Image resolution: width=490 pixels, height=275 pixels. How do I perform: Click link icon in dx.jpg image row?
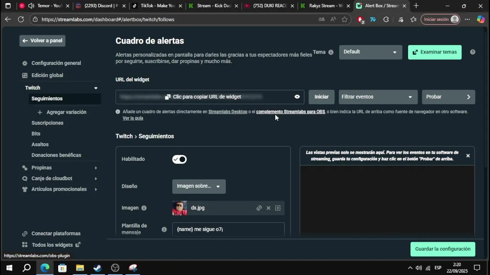[259, 208]
